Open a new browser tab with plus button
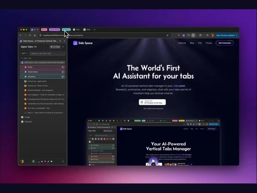 pos(95,30)
